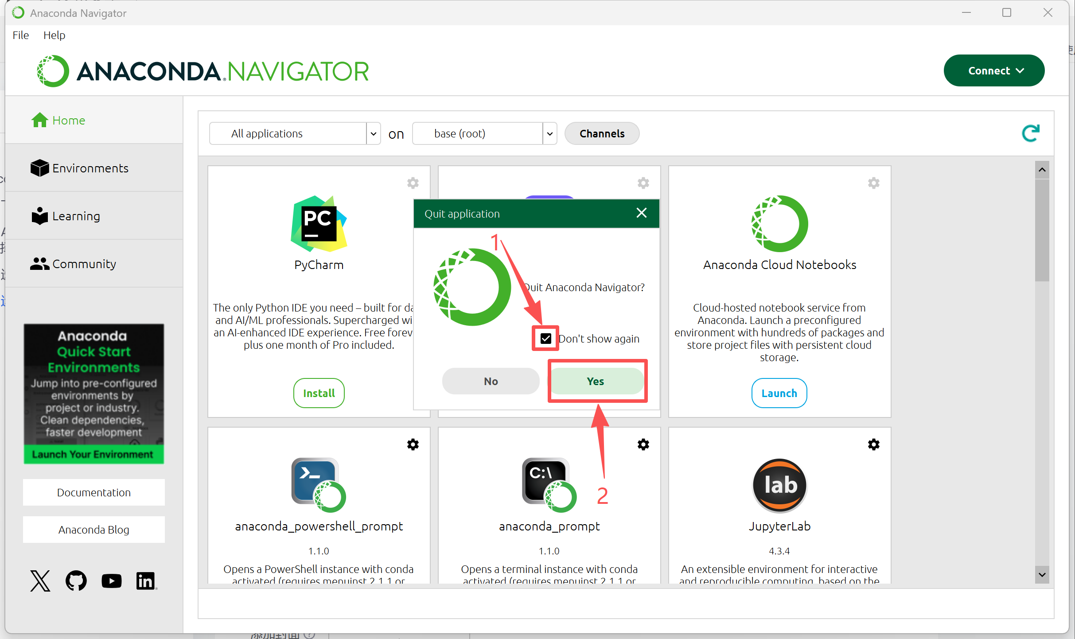The width and height of the screenshot is (1075, 639).
Task: Minimize the Anaconda Navigator window
Action: tap(966, 12)
